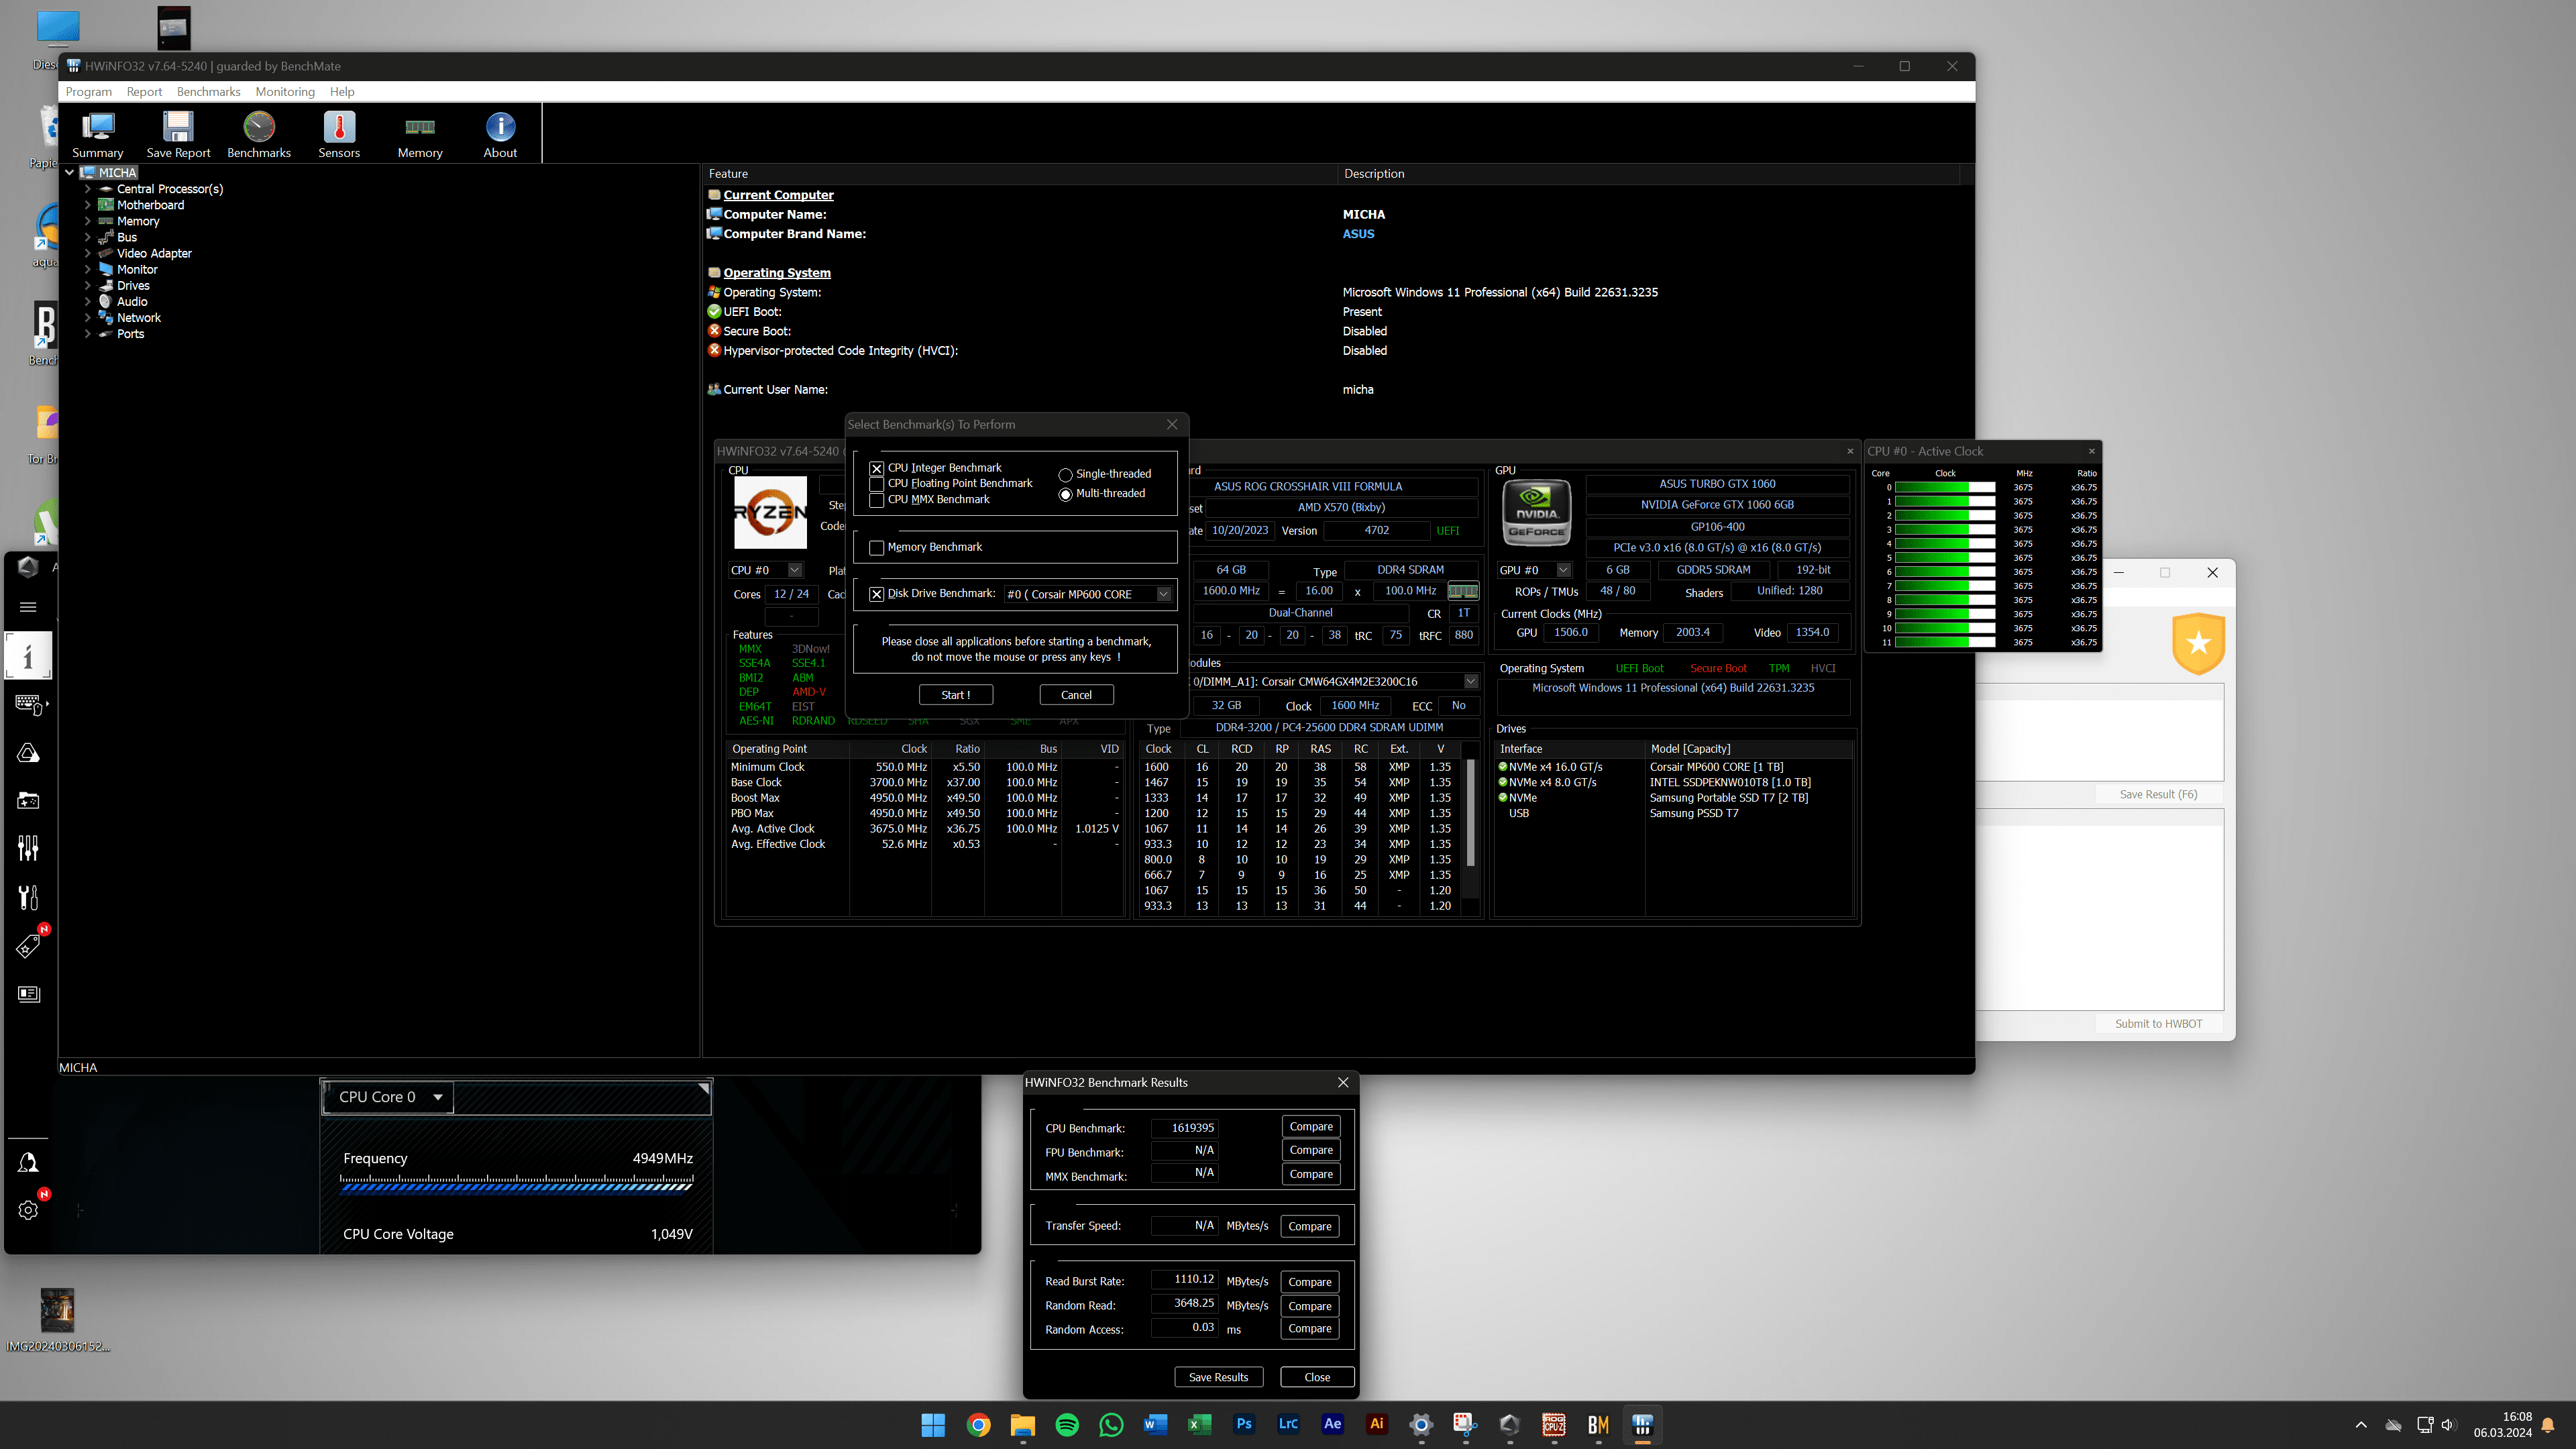Click the hamburger menu in Armoury Crate sidebar
Screen dimensions: 2576x1449
[28, 606]
